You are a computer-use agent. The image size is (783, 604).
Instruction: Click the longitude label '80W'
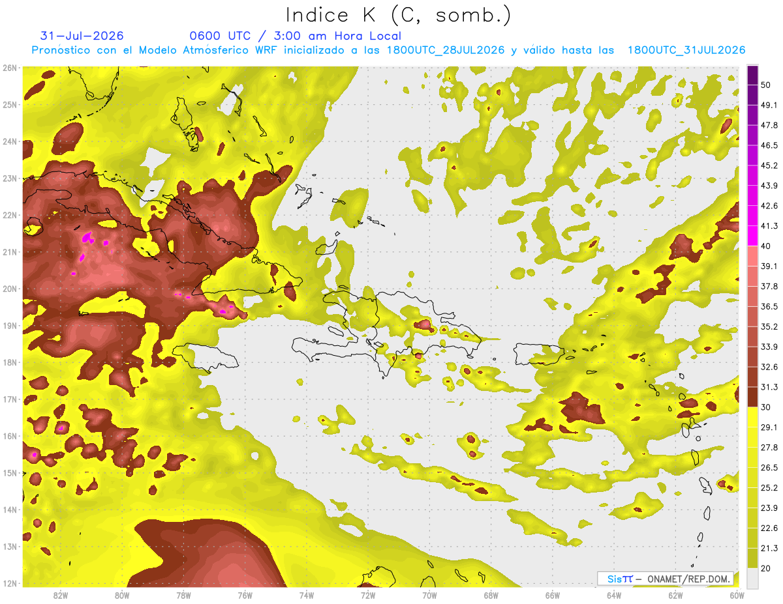[x=122, y=596]
